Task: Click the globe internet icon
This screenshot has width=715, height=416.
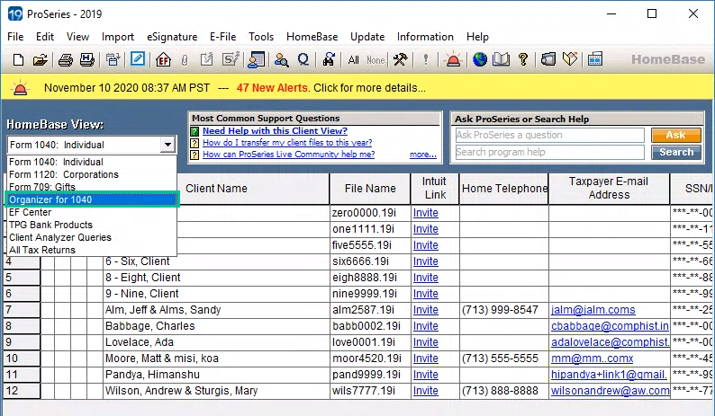Action: click(x=480, y=59)
